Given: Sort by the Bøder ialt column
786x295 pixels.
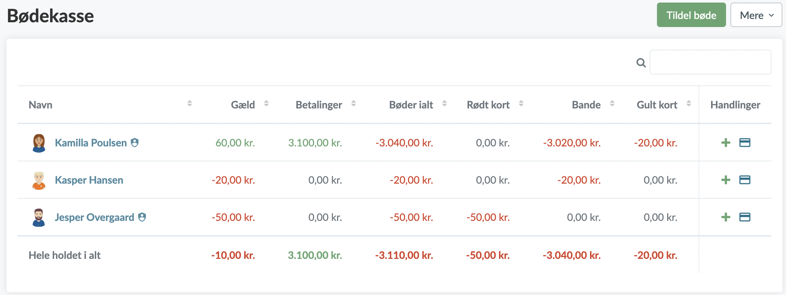Looking at the screenshot, I should pyautogui.click(x=411, y=105).
